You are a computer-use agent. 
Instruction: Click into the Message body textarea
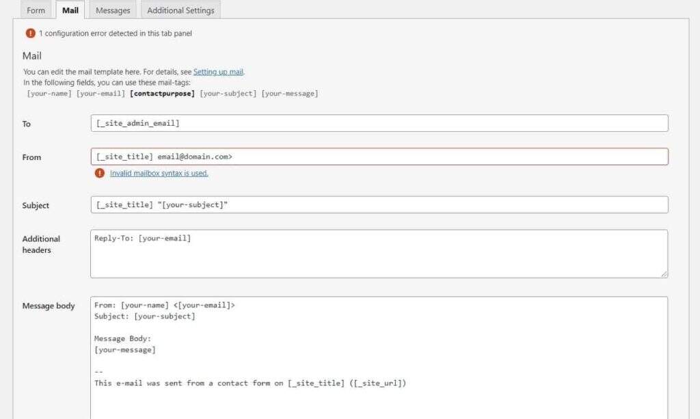(379, 355)
